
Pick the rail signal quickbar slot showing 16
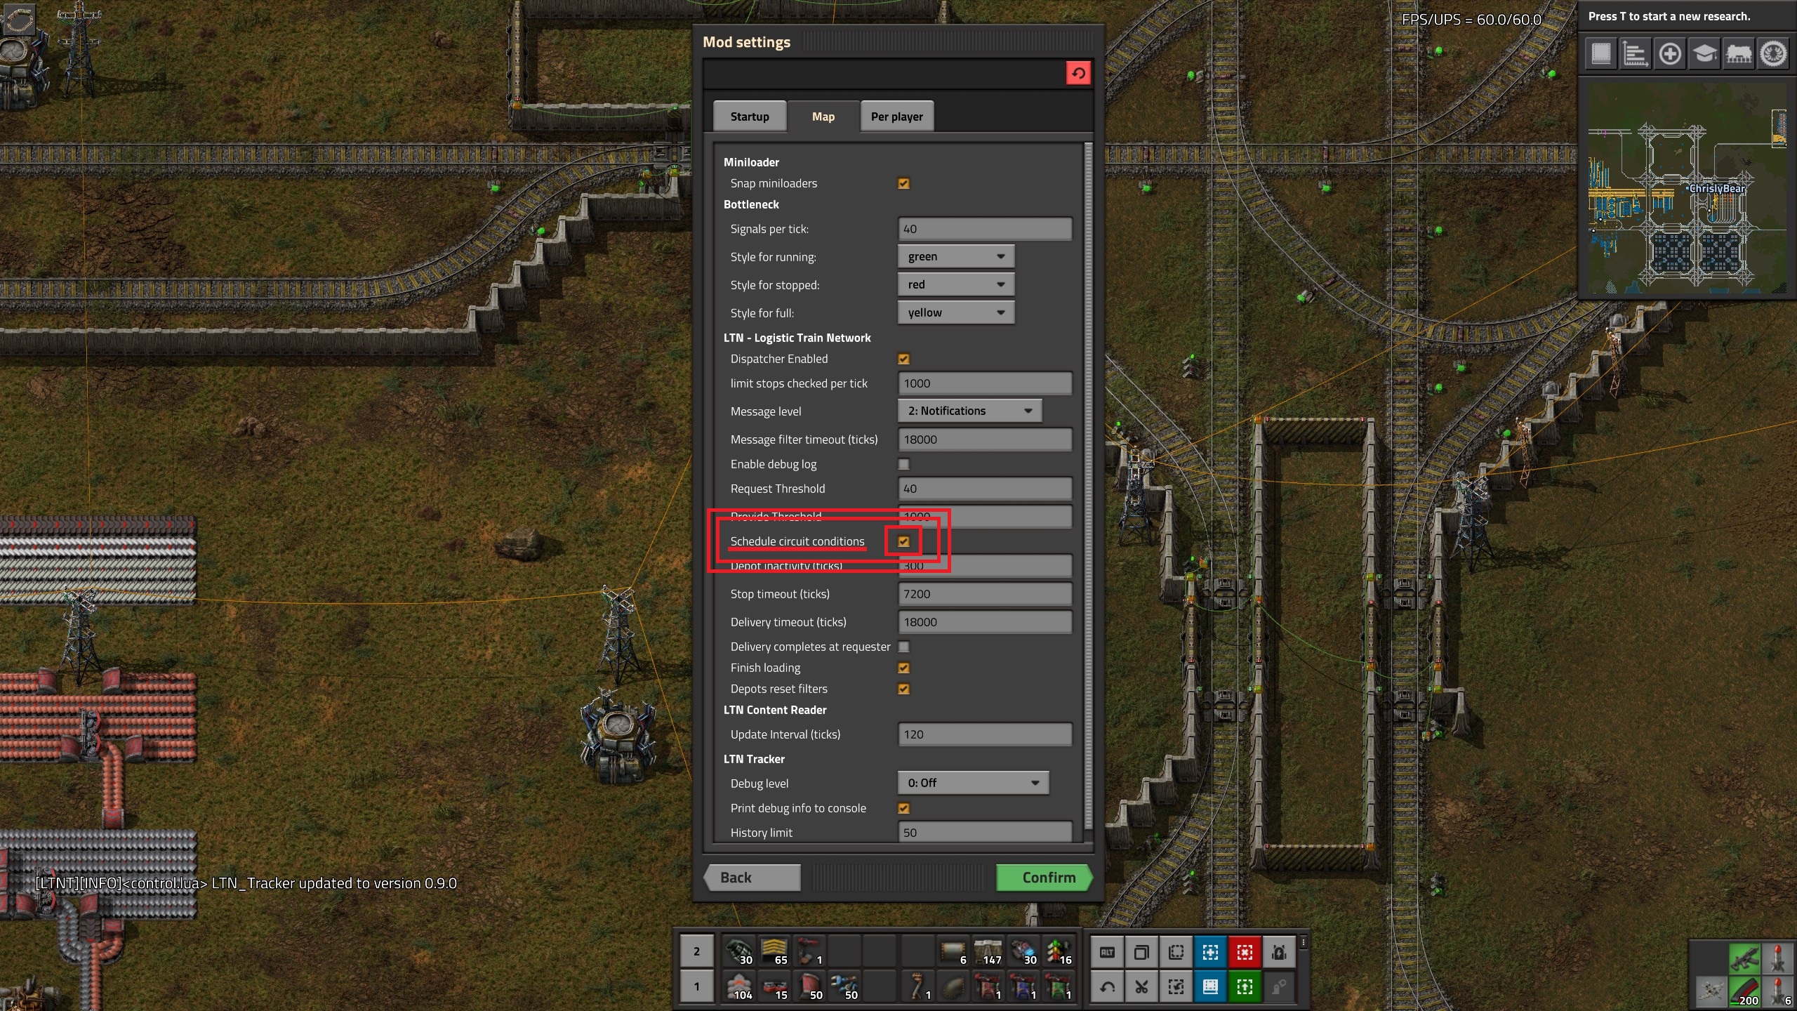(x=1058, y=952)
